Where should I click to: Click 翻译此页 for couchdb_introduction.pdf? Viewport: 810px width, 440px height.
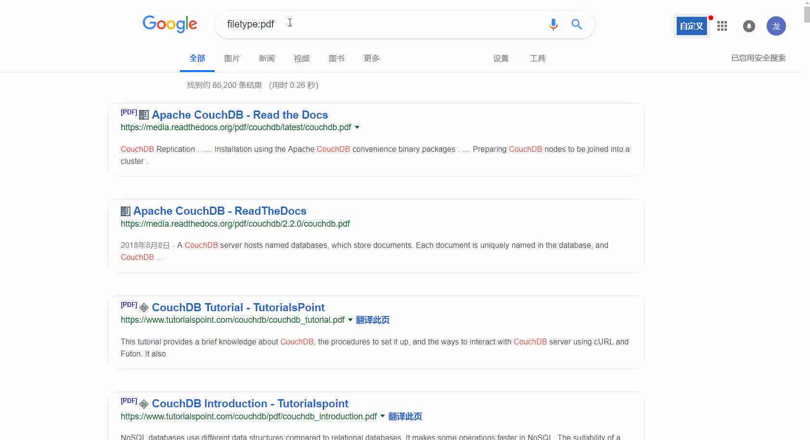[405, 416]
